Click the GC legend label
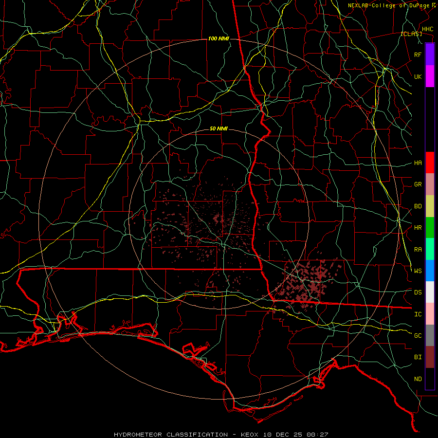This screenshot has height=438, width=438. click(418, 336)
